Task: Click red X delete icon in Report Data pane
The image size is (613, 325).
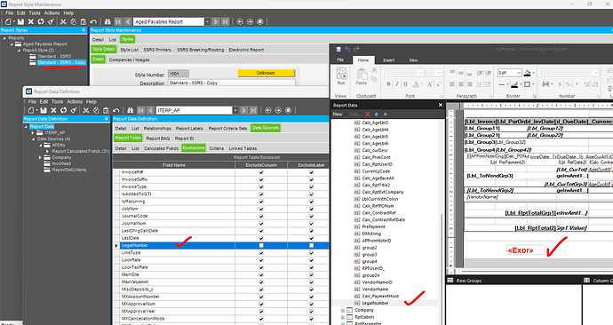Action: tap(368, 114)
